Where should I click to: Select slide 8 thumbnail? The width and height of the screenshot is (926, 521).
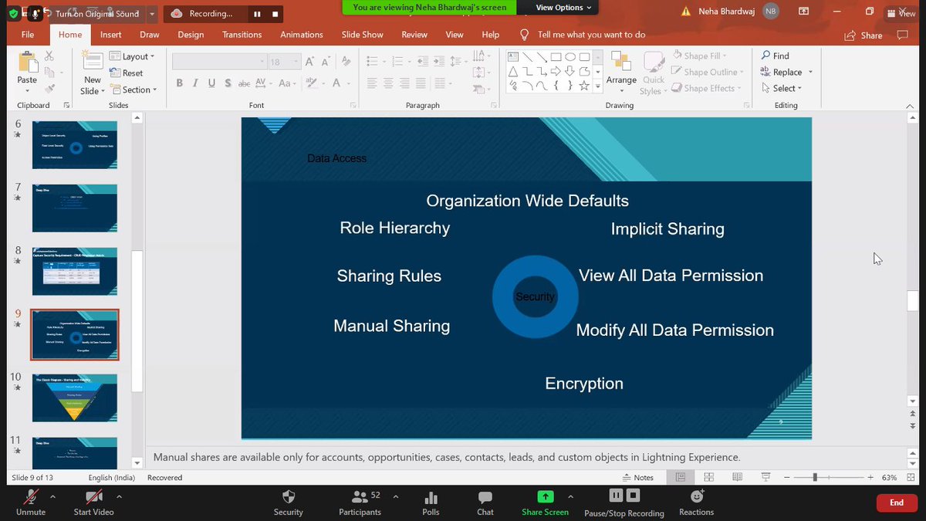coord(75,271)
